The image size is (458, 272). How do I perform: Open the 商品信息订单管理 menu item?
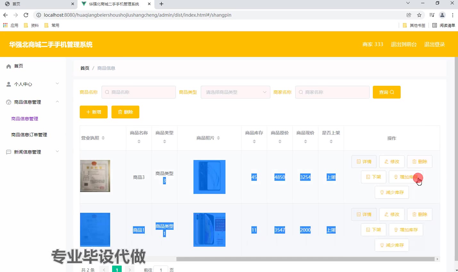(29, 135)
